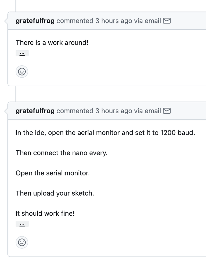Click the "Then connect the nano every." line
This screenshot has height=257, width=206.
click(x=62, y=153)
